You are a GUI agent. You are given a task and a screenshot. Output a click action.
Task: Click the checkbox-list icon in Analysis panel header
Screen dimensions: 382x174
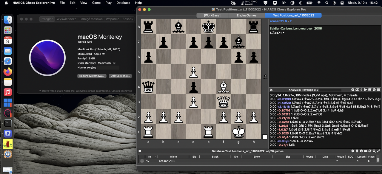pos(370,90)
